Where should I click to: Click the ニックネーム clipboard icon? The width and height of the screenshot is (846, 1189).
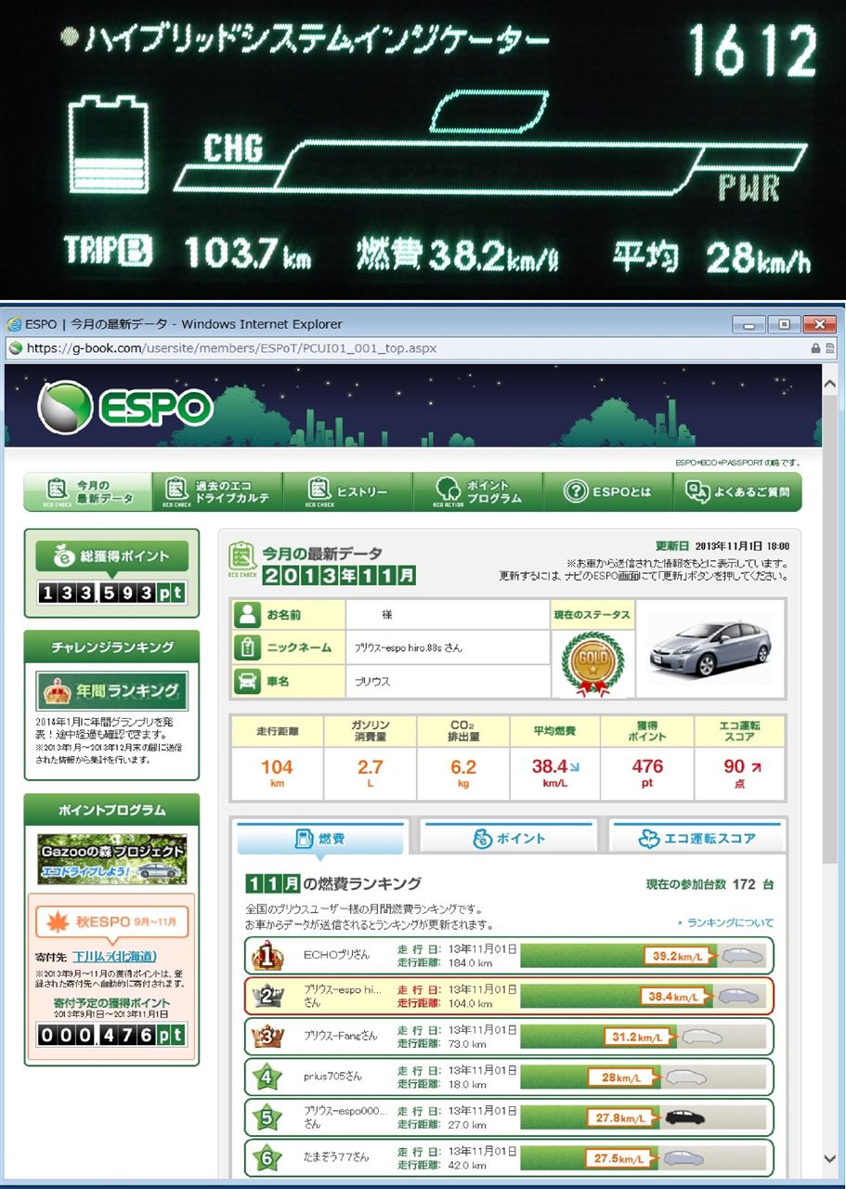[247, 647]
